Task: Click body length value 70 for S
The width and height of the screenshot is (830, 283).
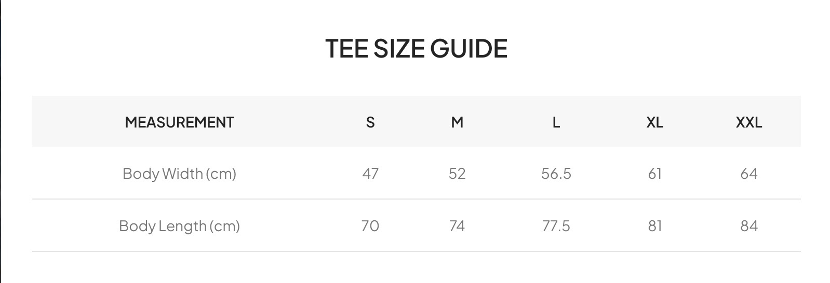Action: [370, 226]
